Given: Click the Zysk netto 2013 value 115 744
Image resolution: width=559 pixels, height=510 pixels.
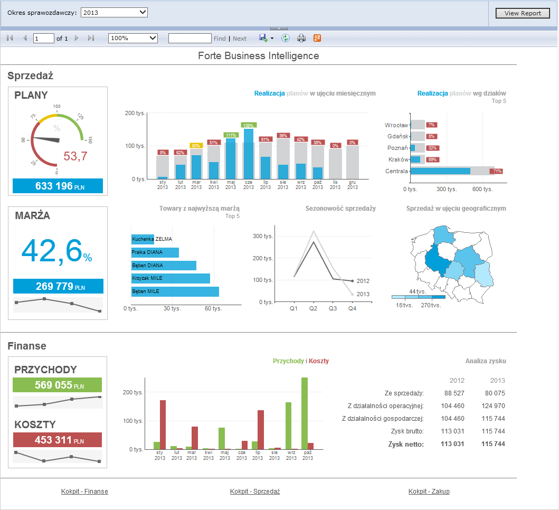Looking at the screenshot, I should (493, 444).
